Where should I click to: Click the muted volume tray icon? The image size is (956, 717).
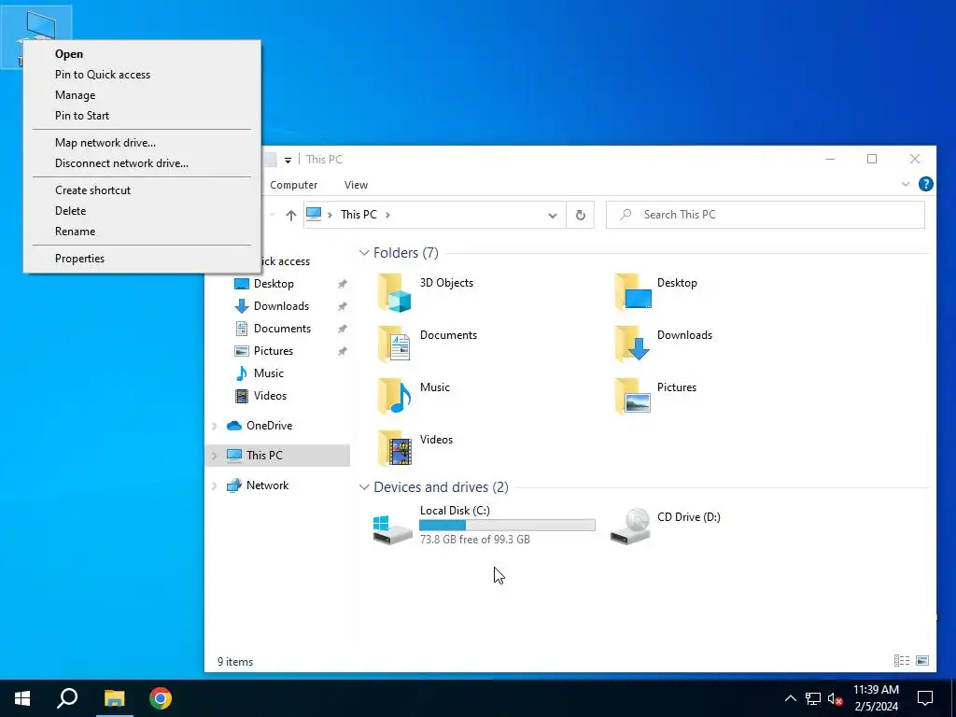click(835, 698)
